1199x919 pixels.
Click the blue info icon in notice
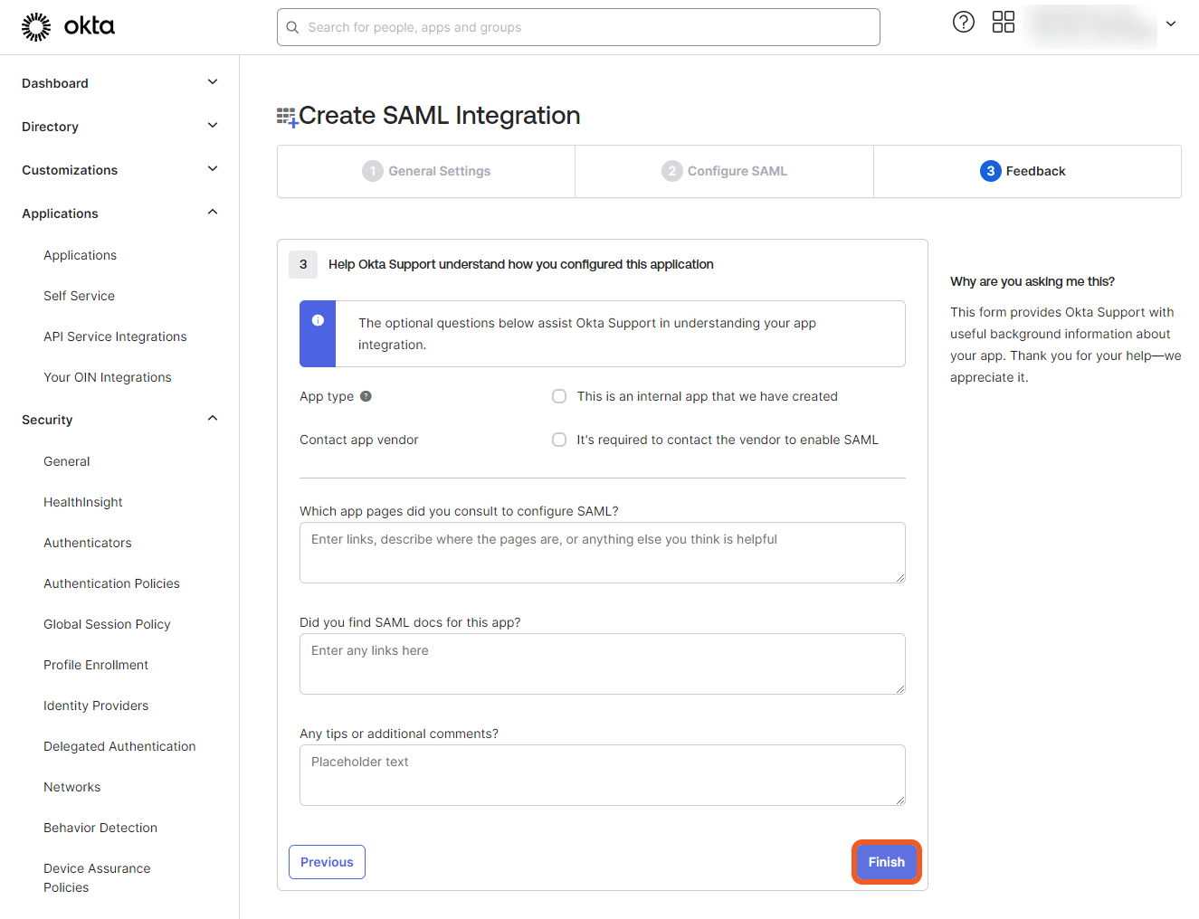[x=318, y=320]
